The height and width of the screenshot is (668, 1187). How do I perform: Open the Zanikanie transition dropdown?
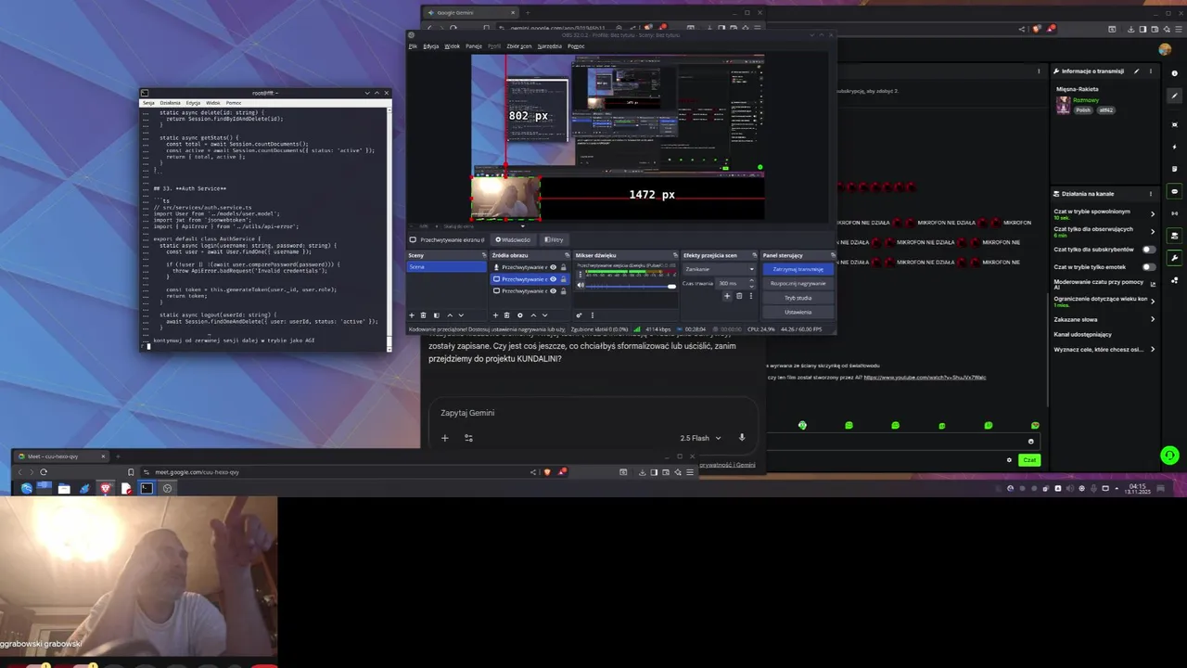719,269
